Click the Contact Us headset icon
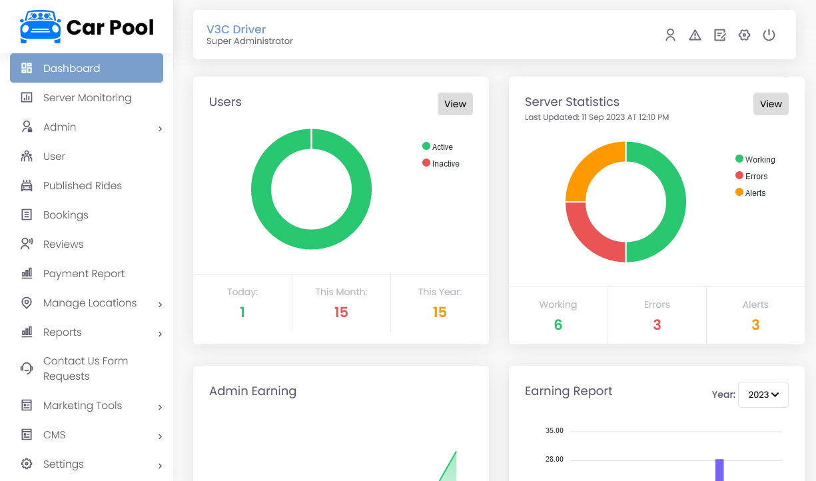Viewport: 816px width, 481px height. point(27,368)
